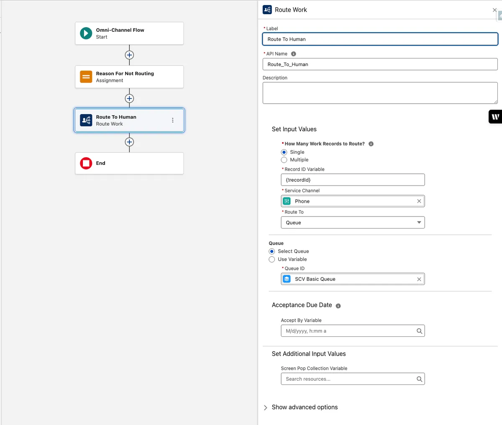Remove SCV Basic Queue from Queue ID
The height and width of the screenshot is (425, 502).
click(x=419, y=279)
